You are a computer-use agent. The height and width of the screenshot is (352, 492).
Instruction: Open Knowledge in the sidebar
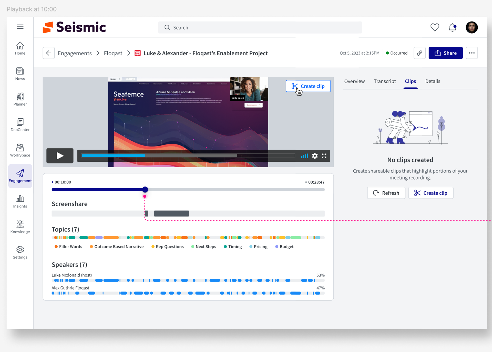20,227
